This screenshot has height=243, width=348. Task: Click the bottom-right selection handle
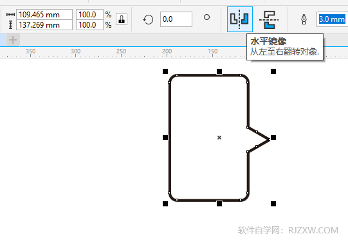[x=273, y=204]
